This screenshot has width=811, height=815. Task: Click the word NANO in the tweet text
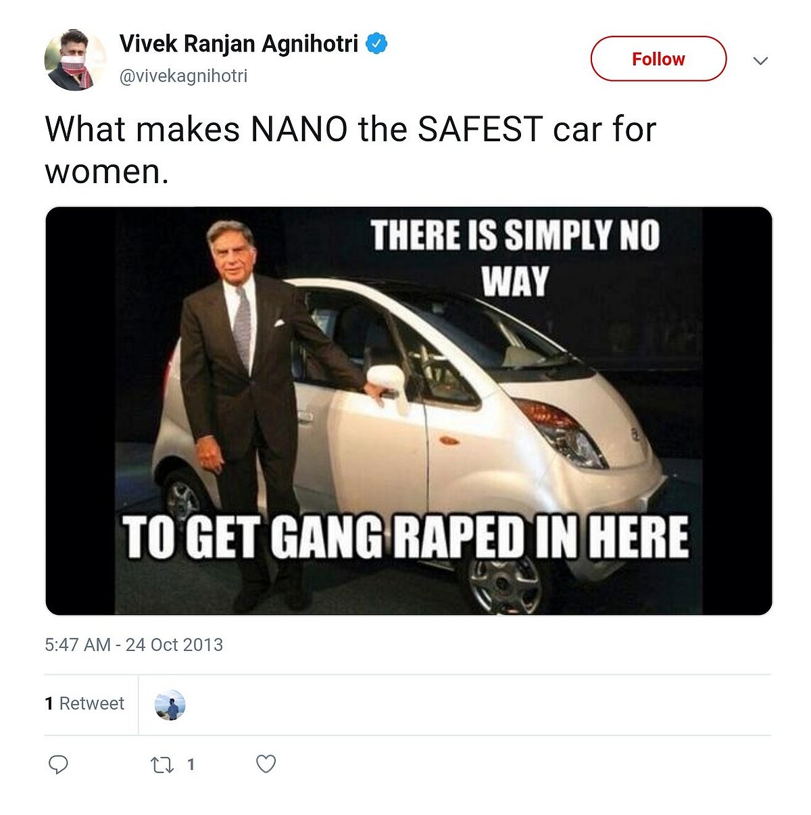pos(299,129)
